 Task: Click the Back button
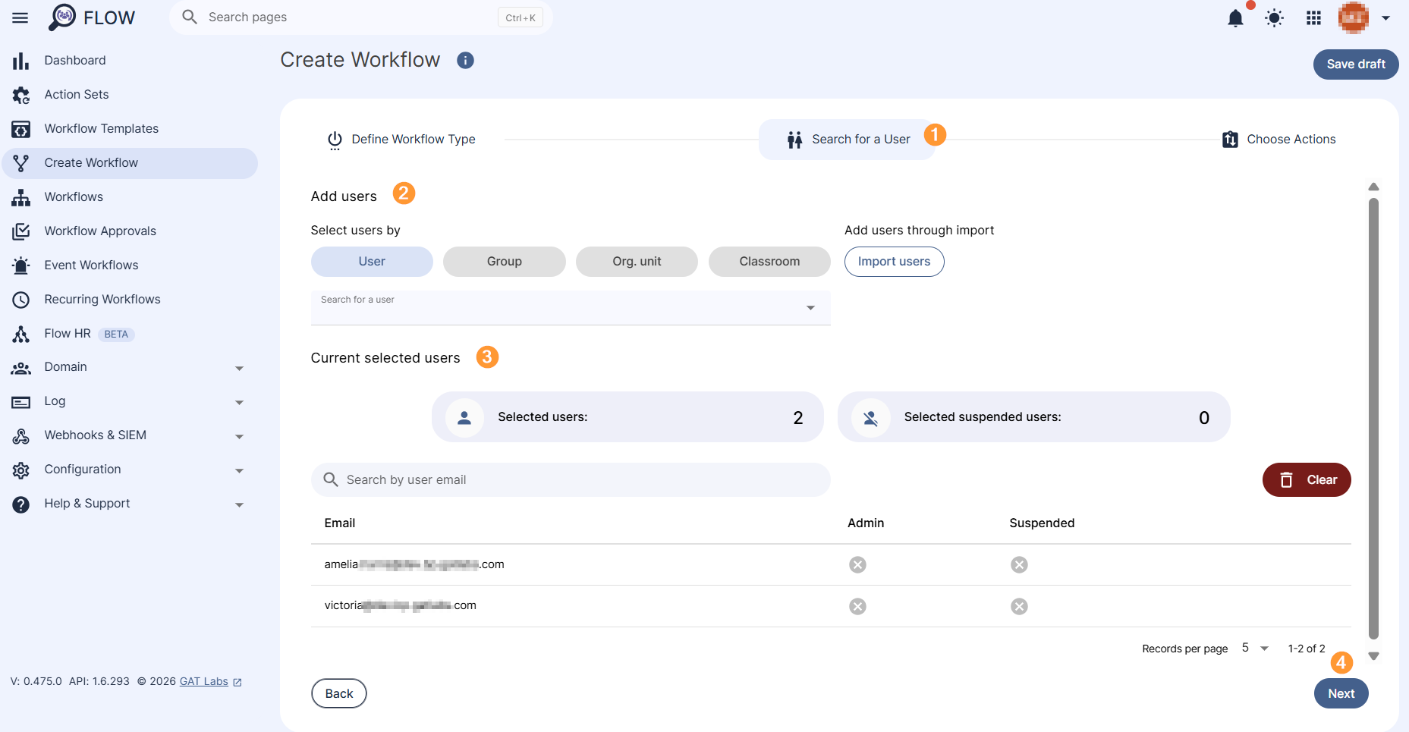(339, 693)
